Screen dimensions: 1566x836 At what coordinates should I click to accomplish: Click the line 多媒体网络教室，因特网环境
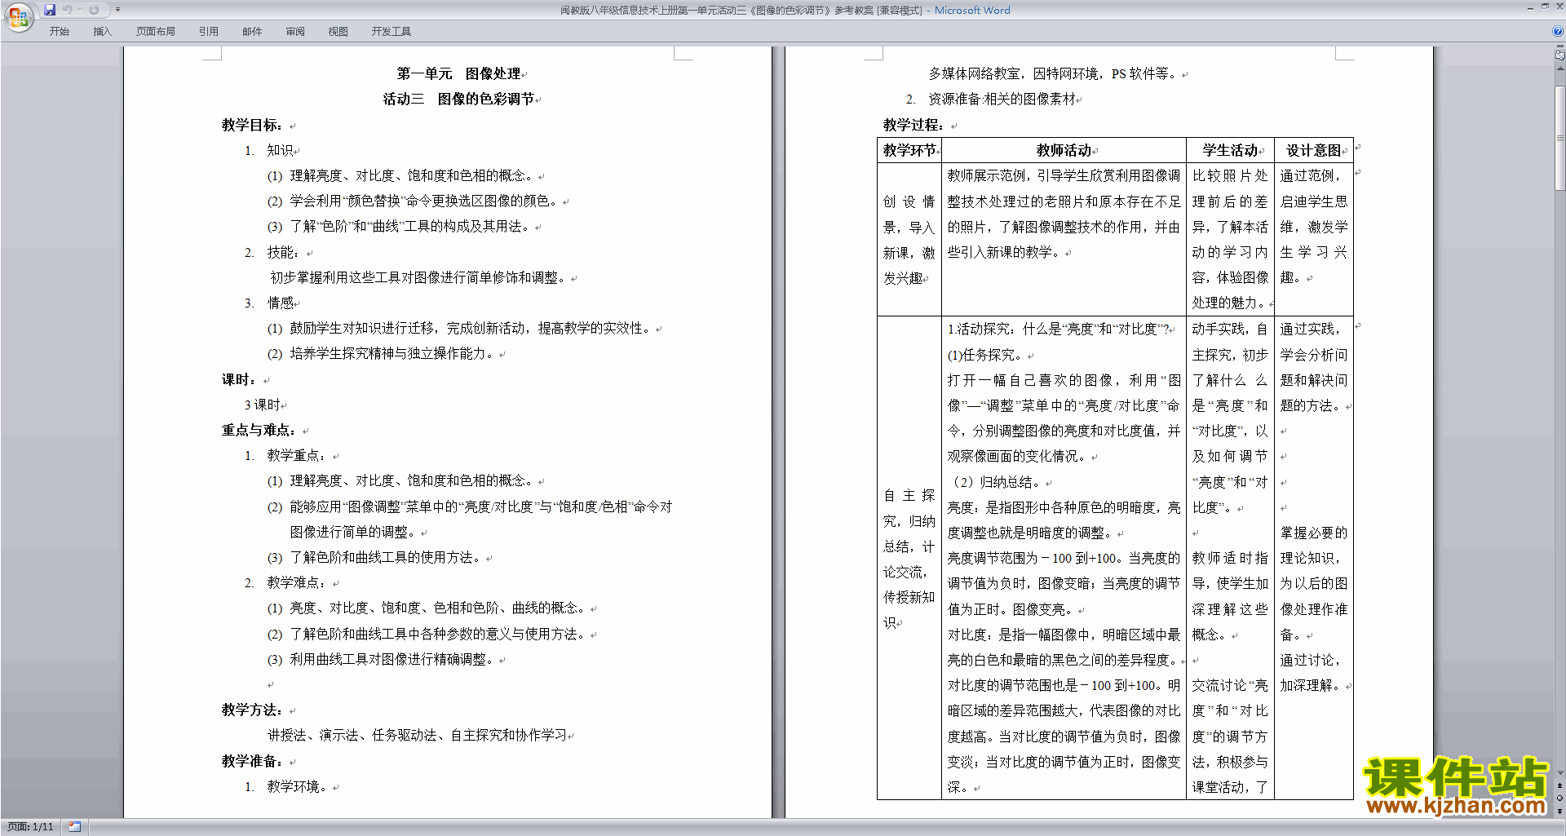[x=1053, y=73]
